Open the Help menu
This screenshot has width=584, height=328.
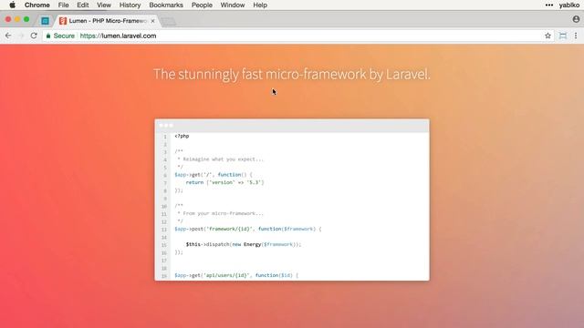tap(260, 5)
